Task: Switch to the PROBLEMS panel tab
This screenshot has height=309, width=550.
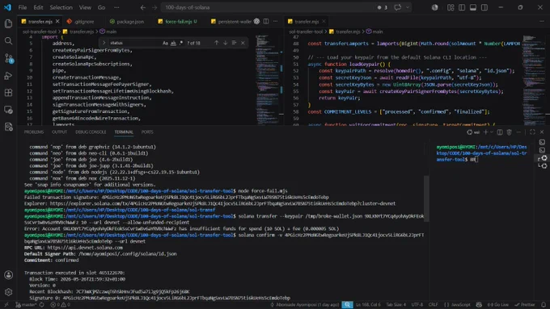Action: (34, 132)
